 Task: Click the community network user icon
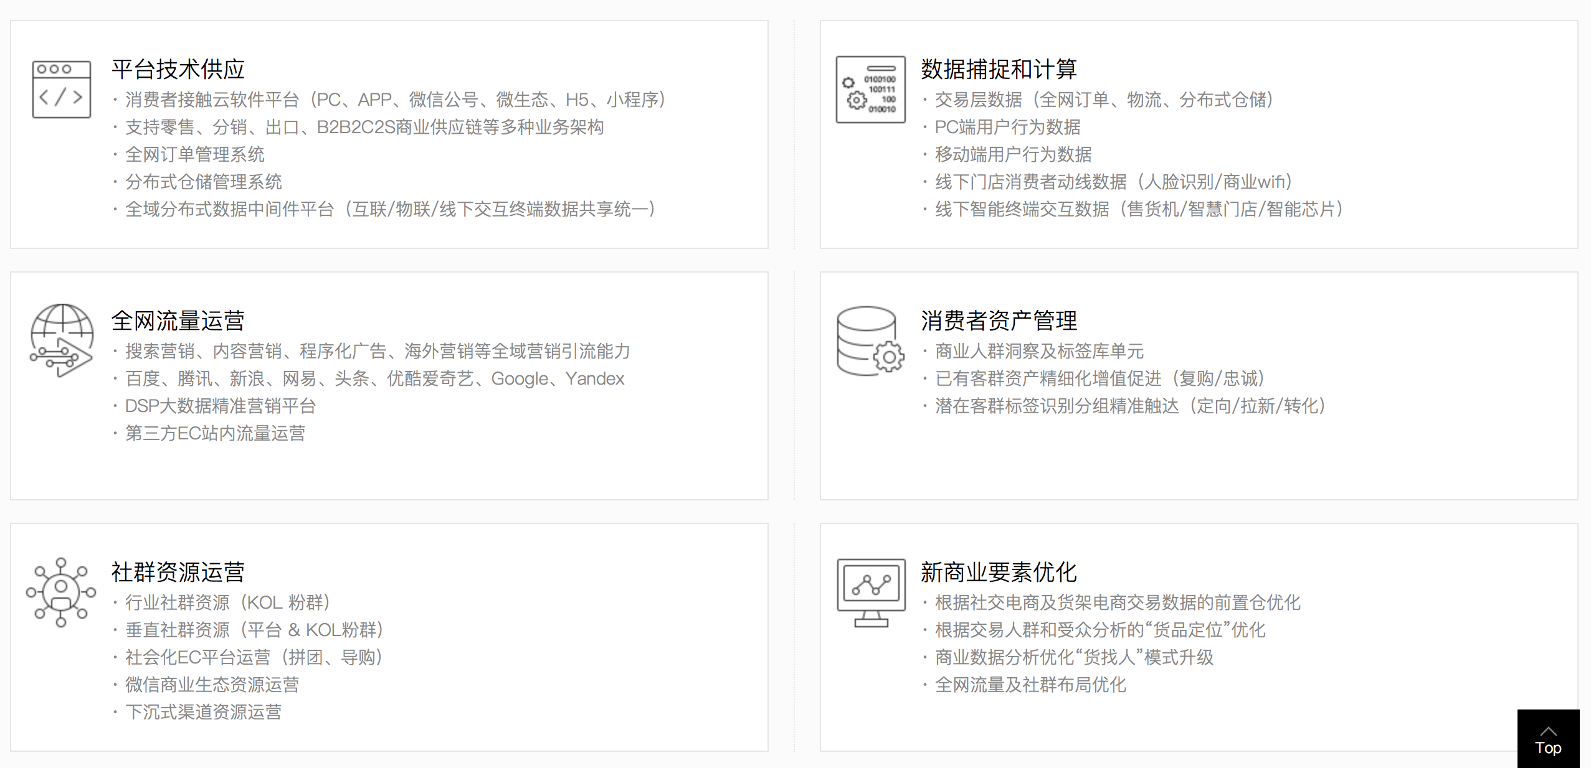[61, 592]
